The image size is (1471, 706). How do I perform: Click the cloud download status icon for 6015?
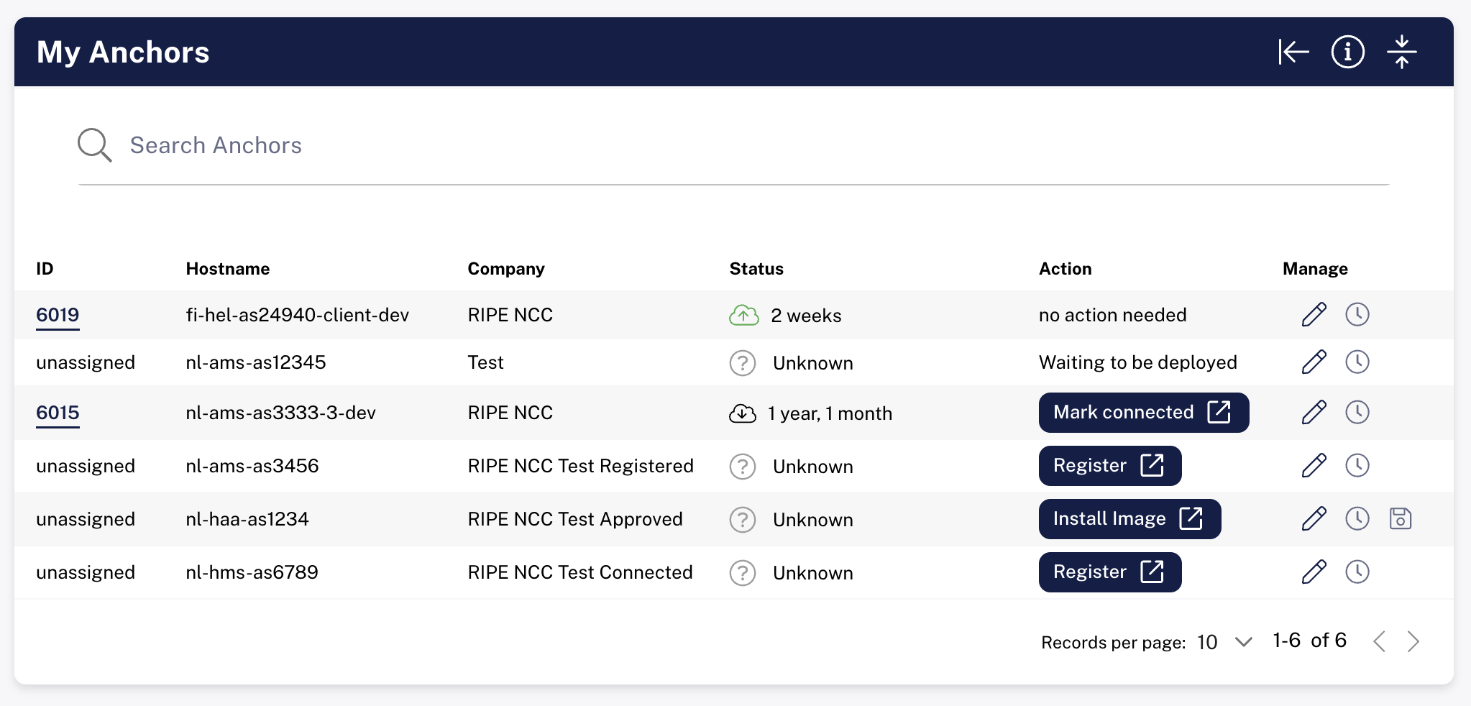point(742,413)
